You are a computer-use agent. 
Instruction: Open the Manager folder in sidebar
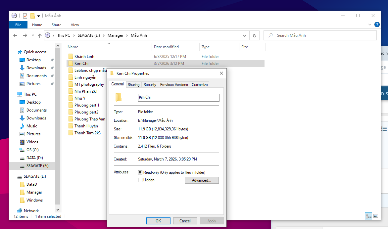click(x=34, y=192)
